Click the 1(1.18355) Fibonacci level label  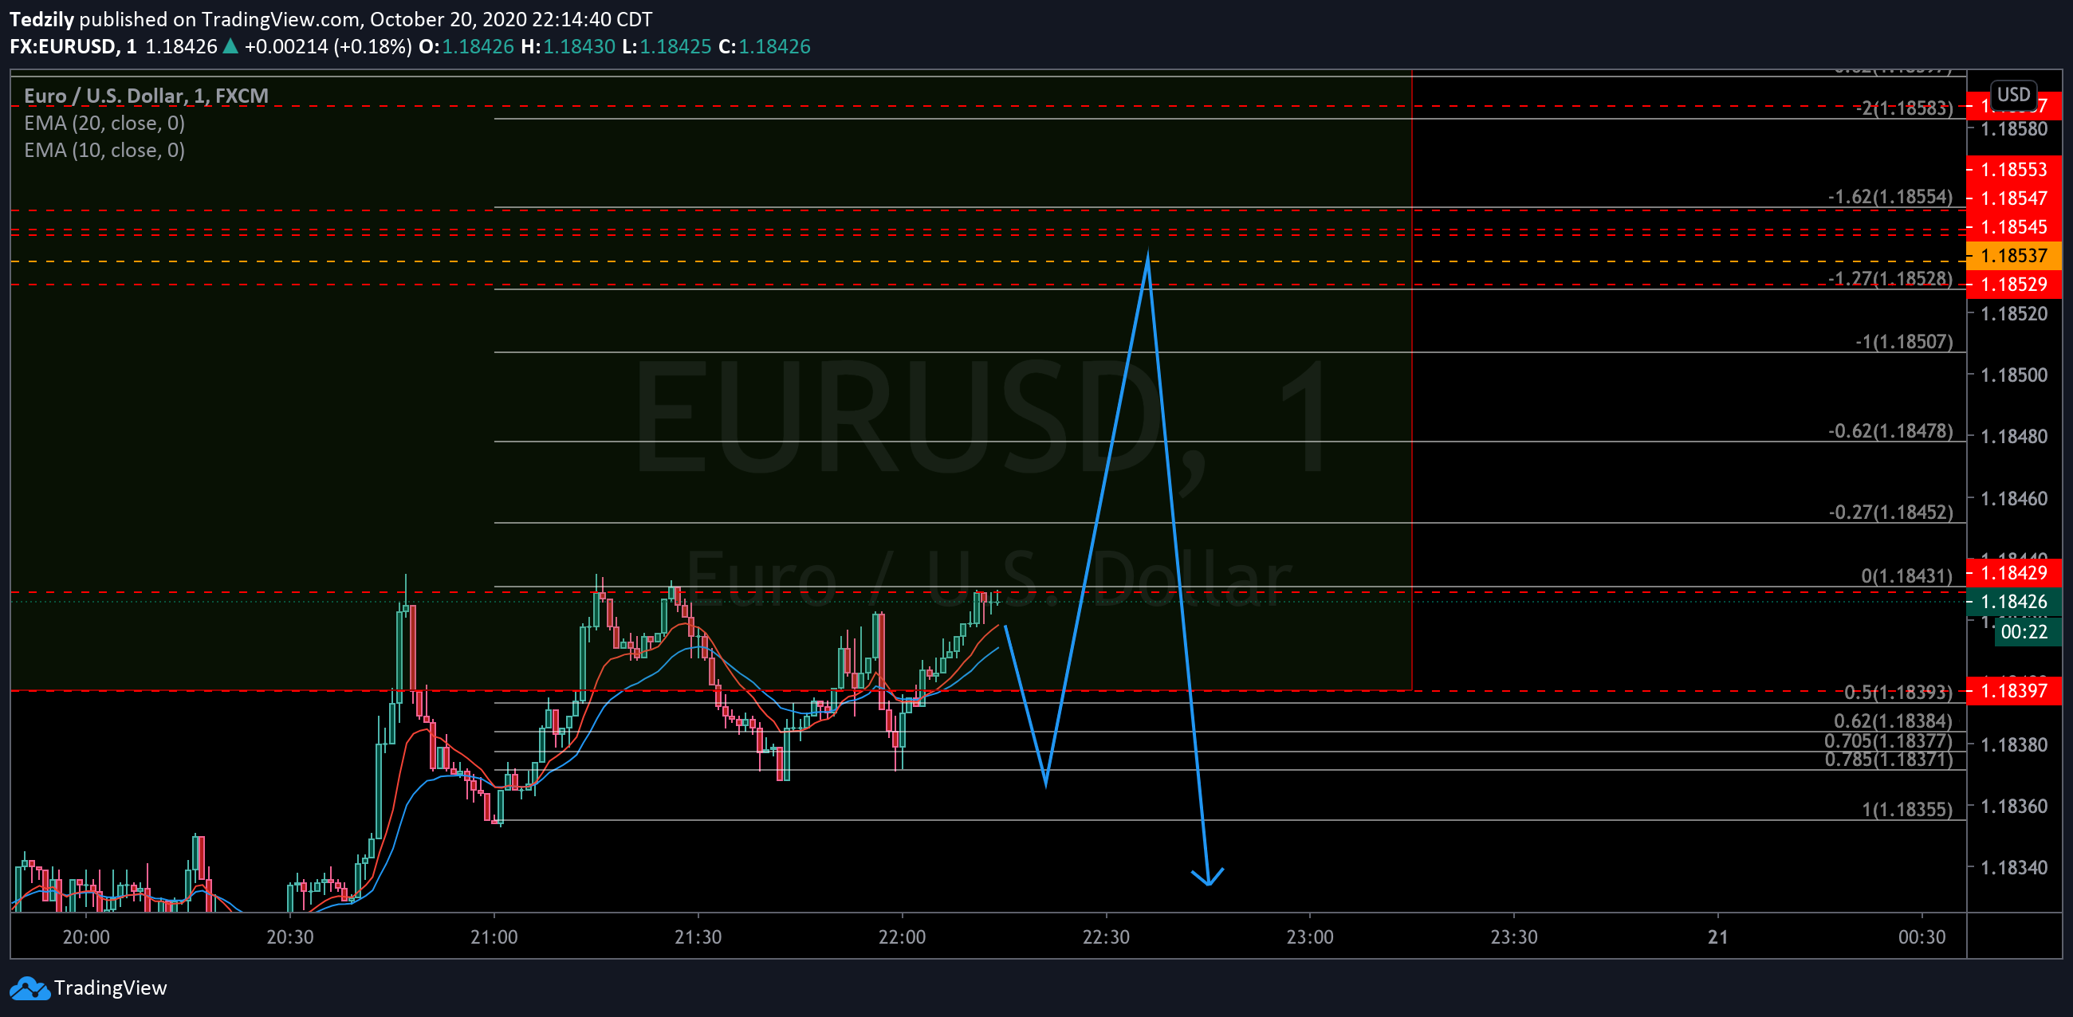click(1907, 810)
